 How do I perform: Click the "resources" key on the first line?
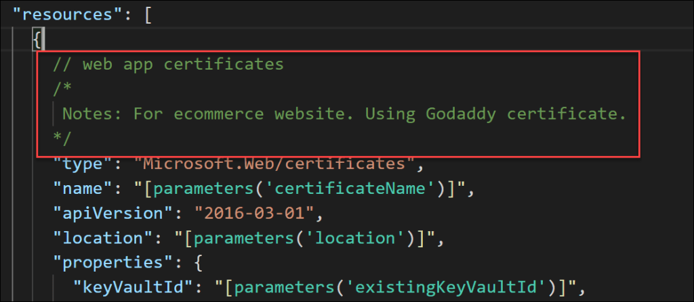pyautogui.click(x=68, y=14)
